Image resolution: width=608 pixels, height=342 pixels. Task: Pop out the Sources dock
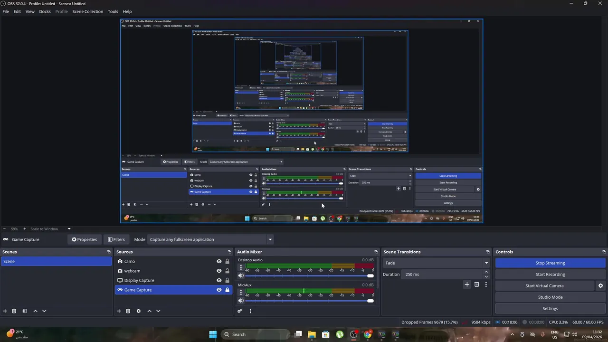click(x=229, y=252)
